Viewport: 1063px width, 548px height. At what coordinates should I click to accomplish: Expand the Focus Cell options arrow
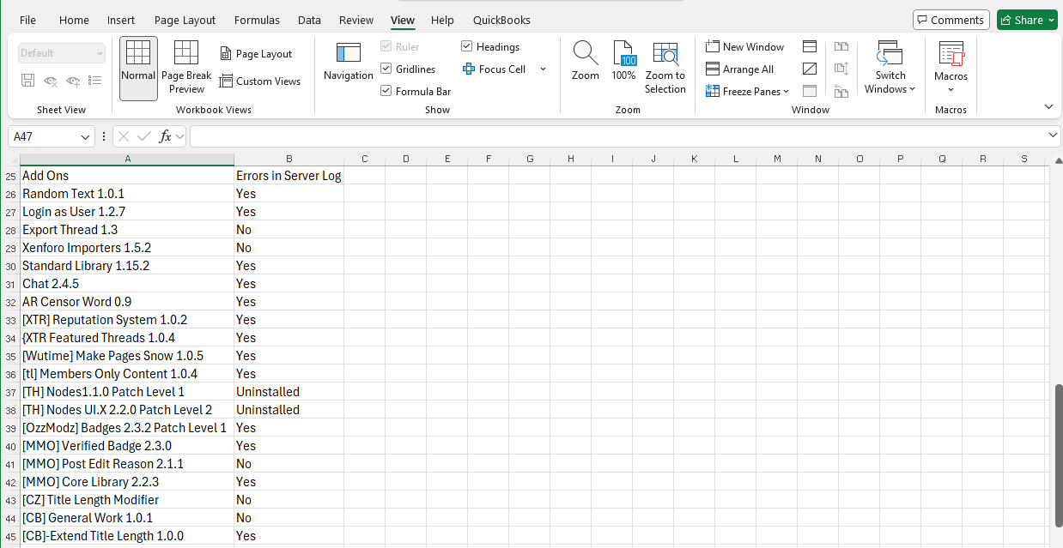point(543,69)
